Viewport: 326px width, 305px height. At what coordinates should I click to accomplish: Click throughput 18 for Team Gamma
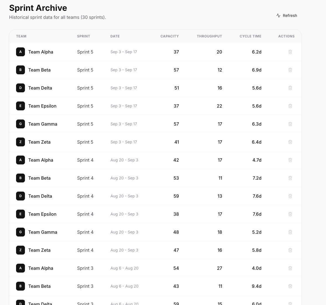click(x=220, y=232)
